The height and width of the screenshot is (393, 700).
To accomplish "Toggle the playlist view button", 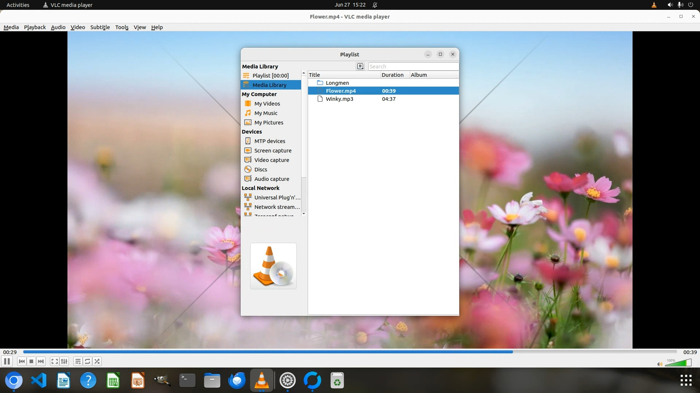I will coord(78,361).
